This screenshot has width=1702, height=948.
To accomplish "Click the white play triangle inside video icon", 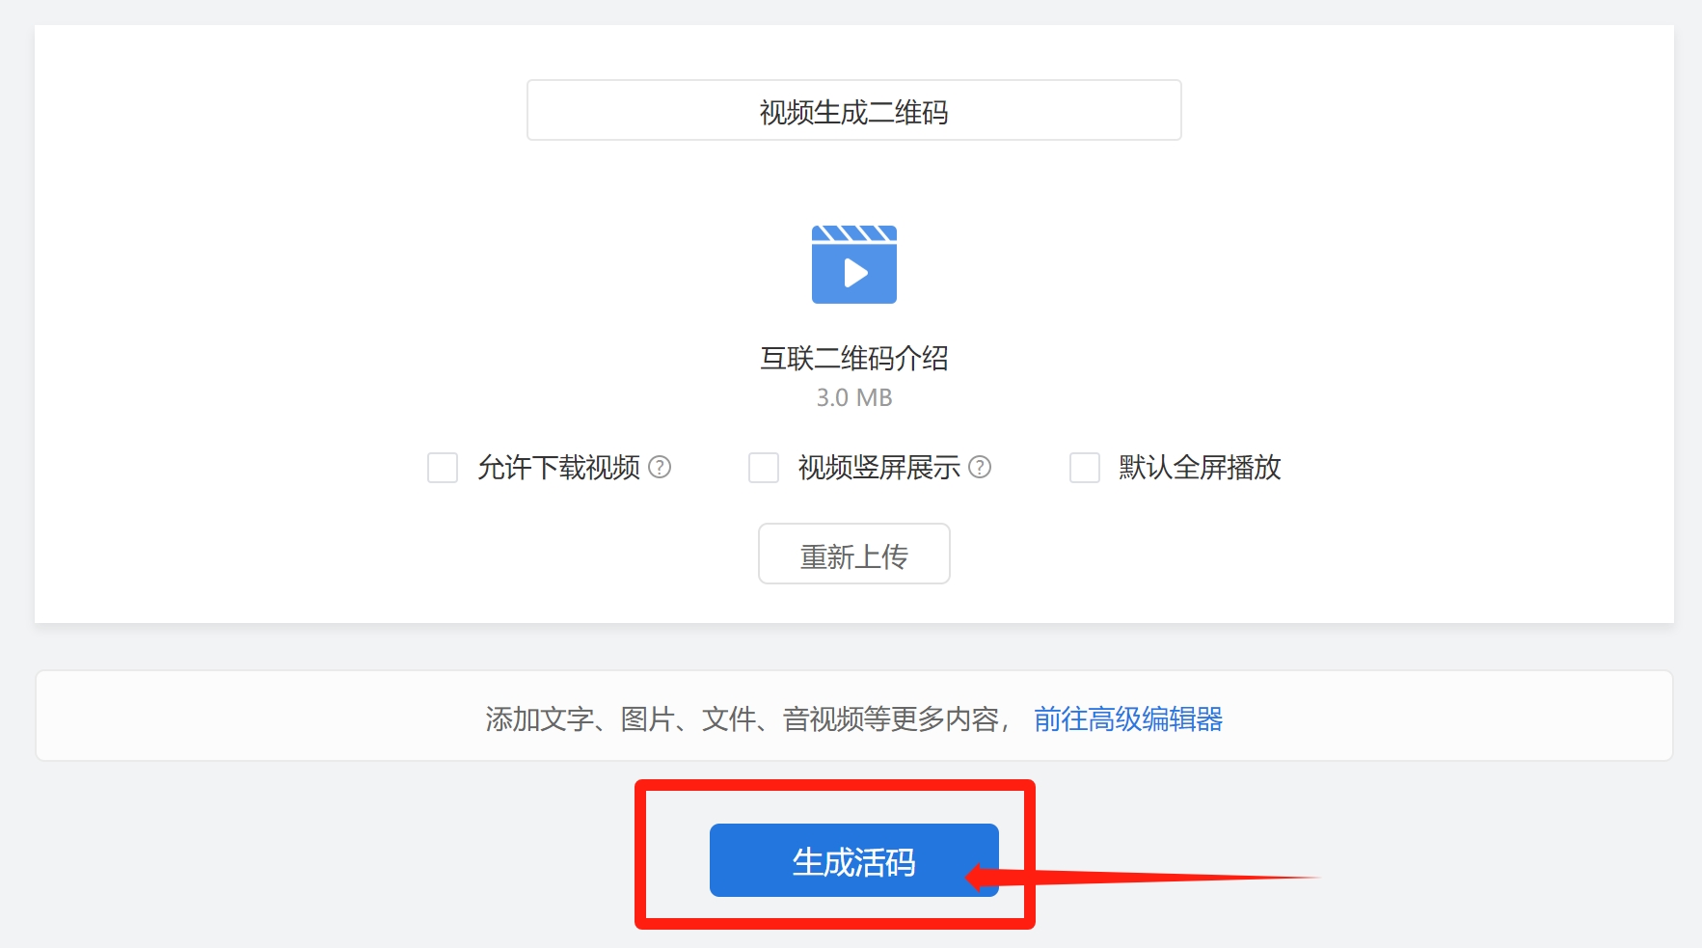I will pyautogui.click(x=856, y=273).
